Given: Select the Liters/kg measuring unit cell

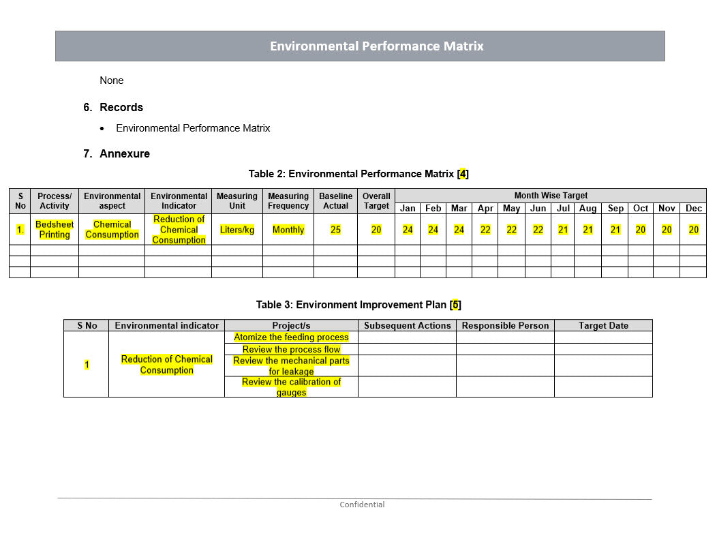Looking at the screenshot, I should (237, 230).
